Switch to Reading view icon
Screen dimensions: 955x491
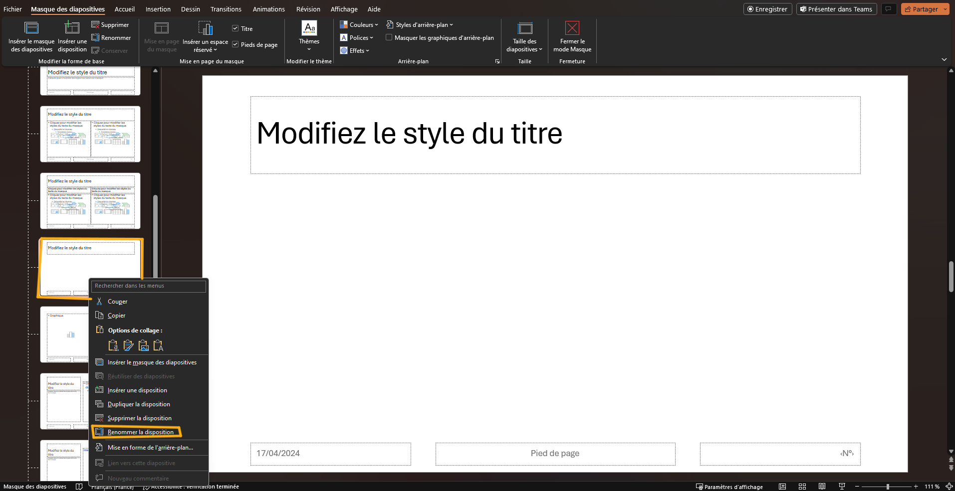coord(822,487)
